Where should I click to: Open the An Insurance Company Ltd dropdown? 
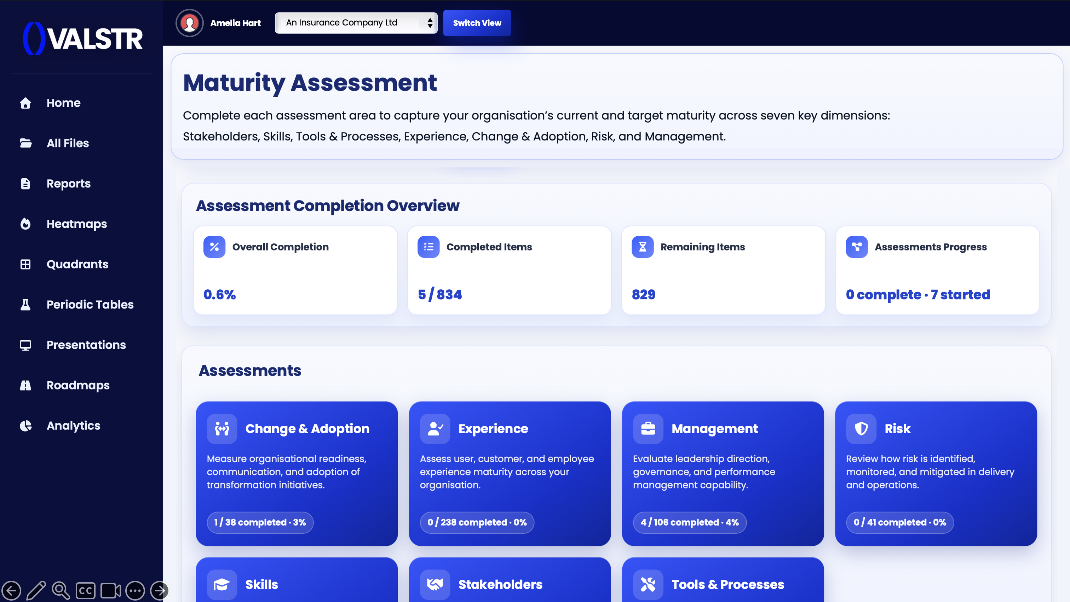(356, 23)
